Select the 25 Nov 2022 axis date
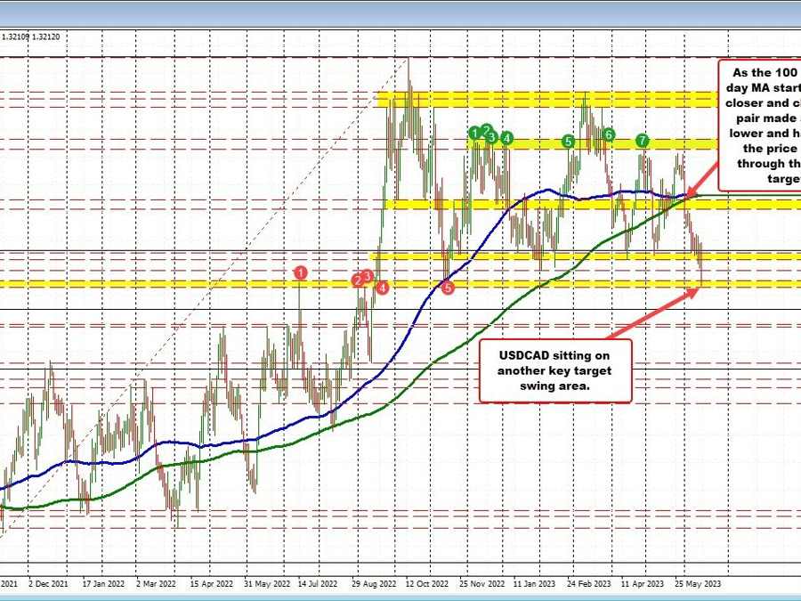801x601 pixels. 481,583
